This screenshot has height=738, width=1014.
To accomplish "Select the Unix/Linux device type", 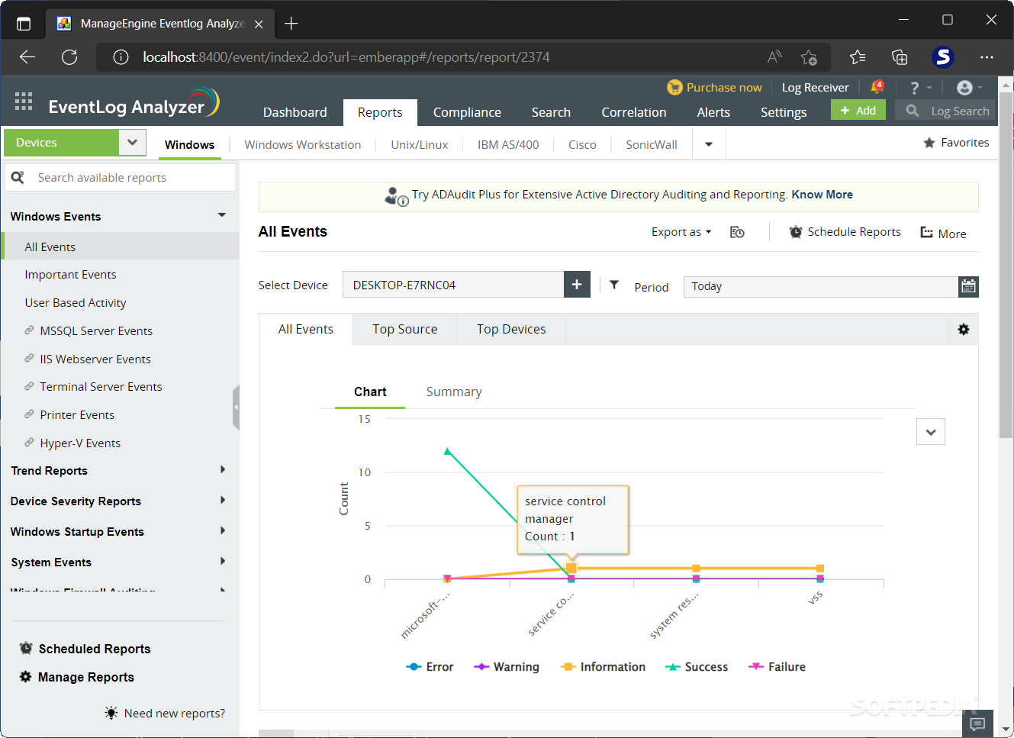I will [x=419, y=144].
